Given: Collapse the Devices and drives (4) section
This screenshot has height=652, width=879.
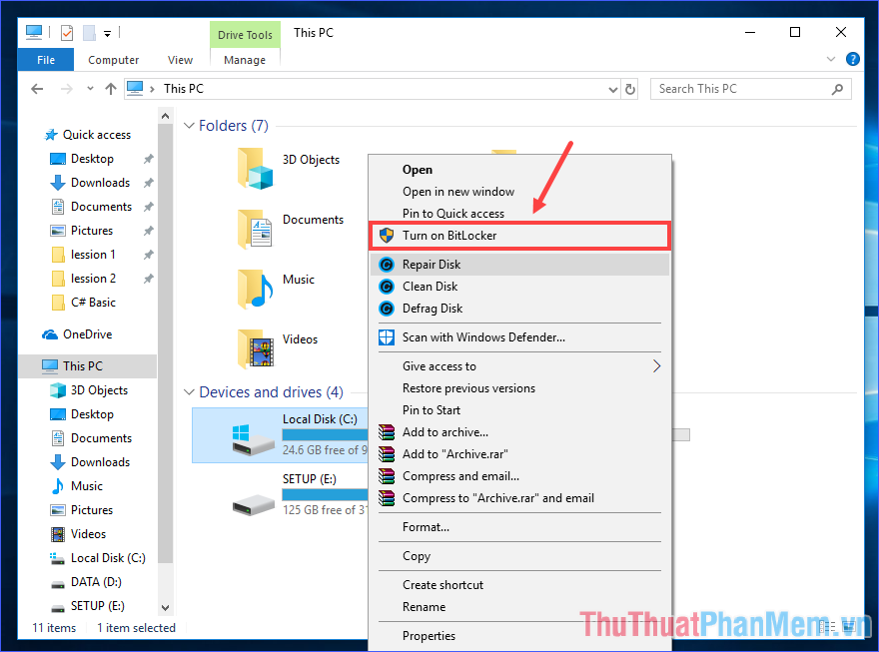Looking at the screenshot, I should pyautogui.click(x=190, y=392).
